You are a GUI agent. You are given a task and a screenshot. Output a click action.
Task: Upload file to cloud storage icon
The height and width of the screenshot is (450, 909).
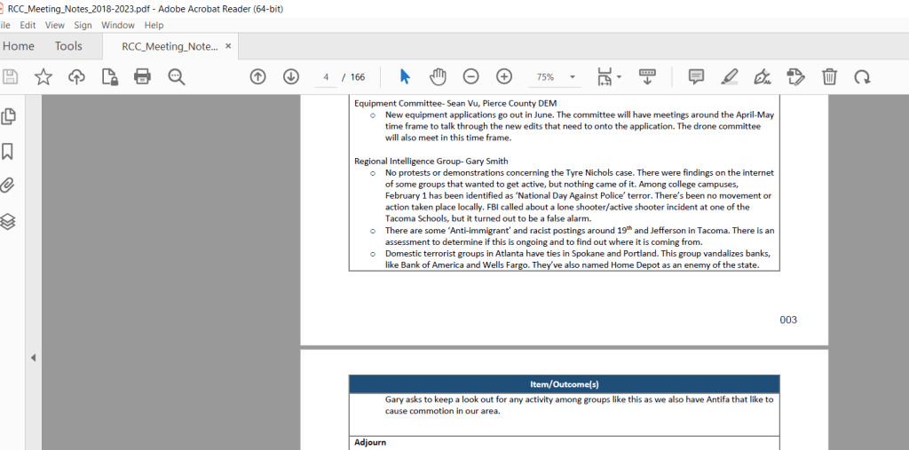click(x=76, y=77)
